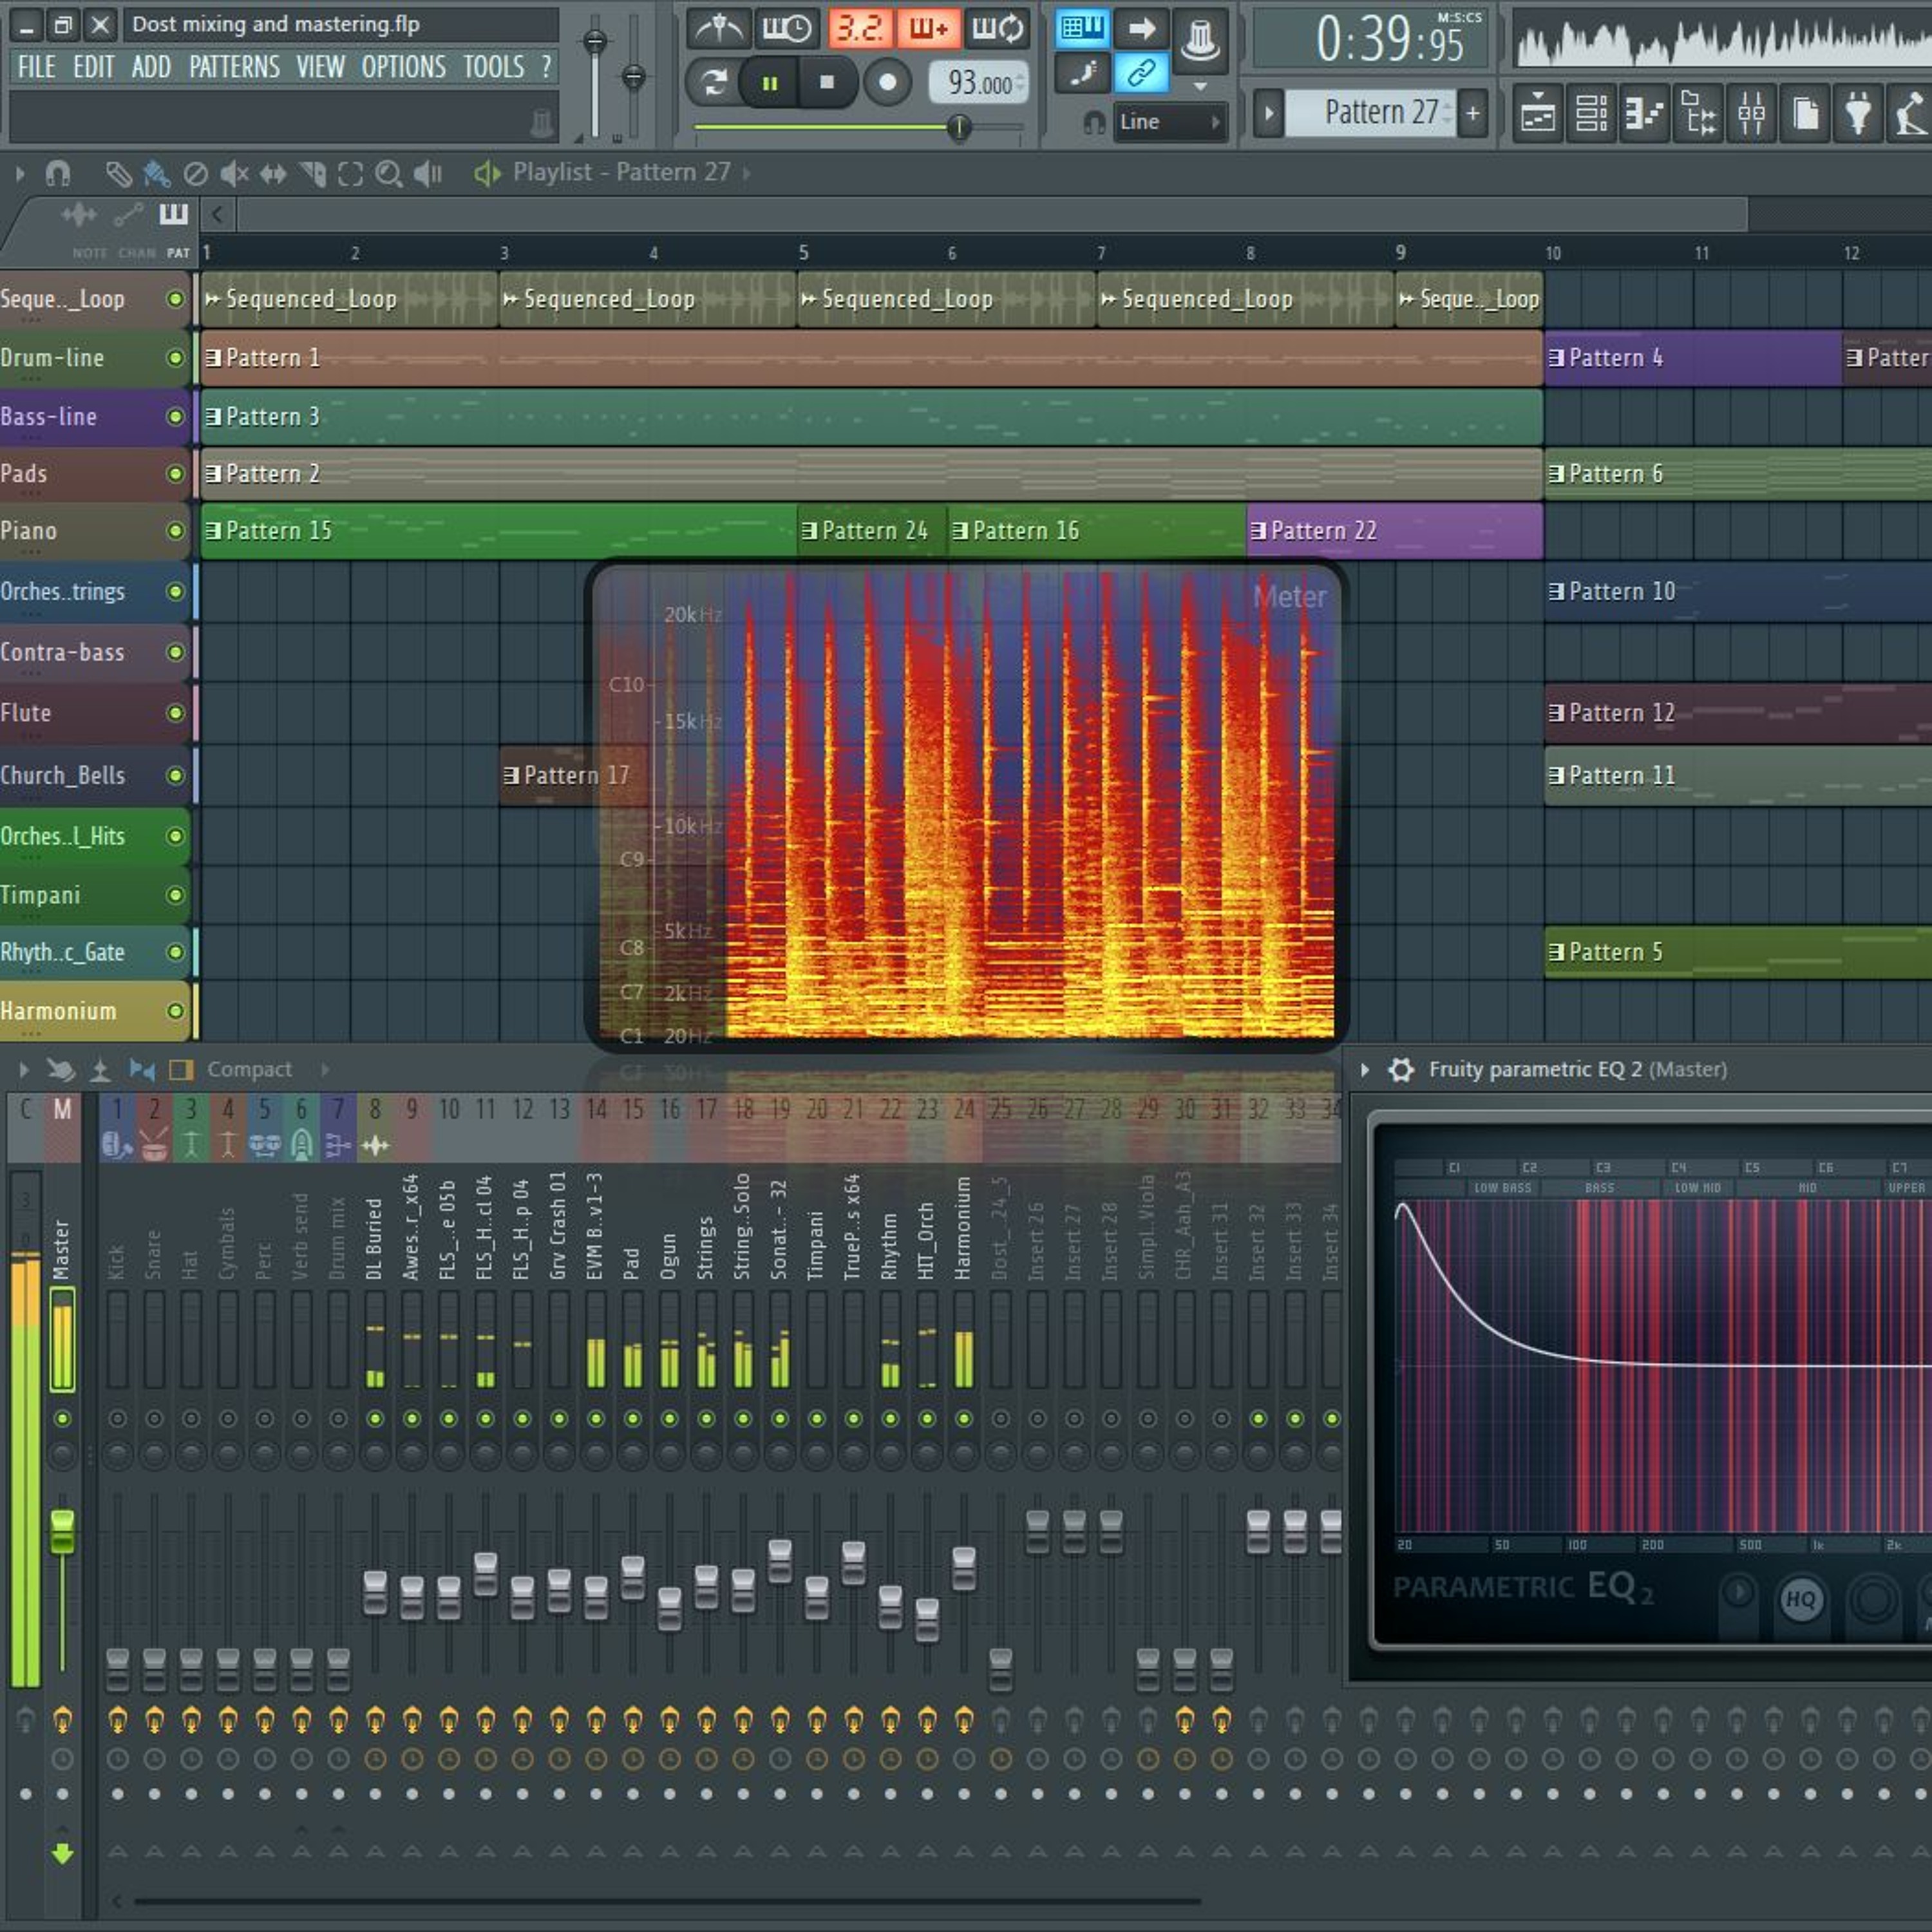The width and height of the screenshot is (1932, 1932).
Task: Select the Select tool in Playlist
Action: pyautogui.click(x=350, y=175)
